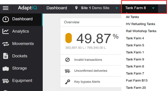Click the Movements arrows icon
Screen dimensions: 167x91
[6, 44]
